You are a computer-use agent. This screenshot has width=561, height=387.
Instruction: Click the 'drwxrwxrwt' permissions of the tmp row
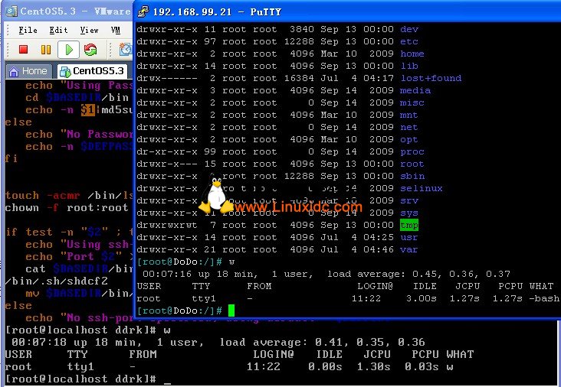(167, 225)
